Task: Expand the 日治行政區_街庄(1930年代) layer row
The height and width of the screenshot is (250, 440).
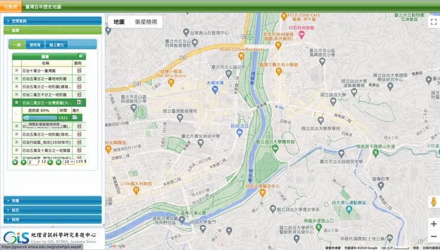Action: pos(17,142)
